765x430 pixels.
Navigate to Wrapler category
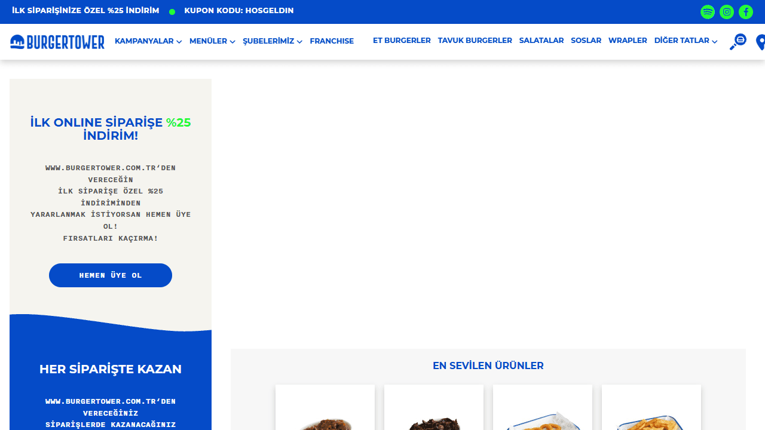(x=628, y=41)
